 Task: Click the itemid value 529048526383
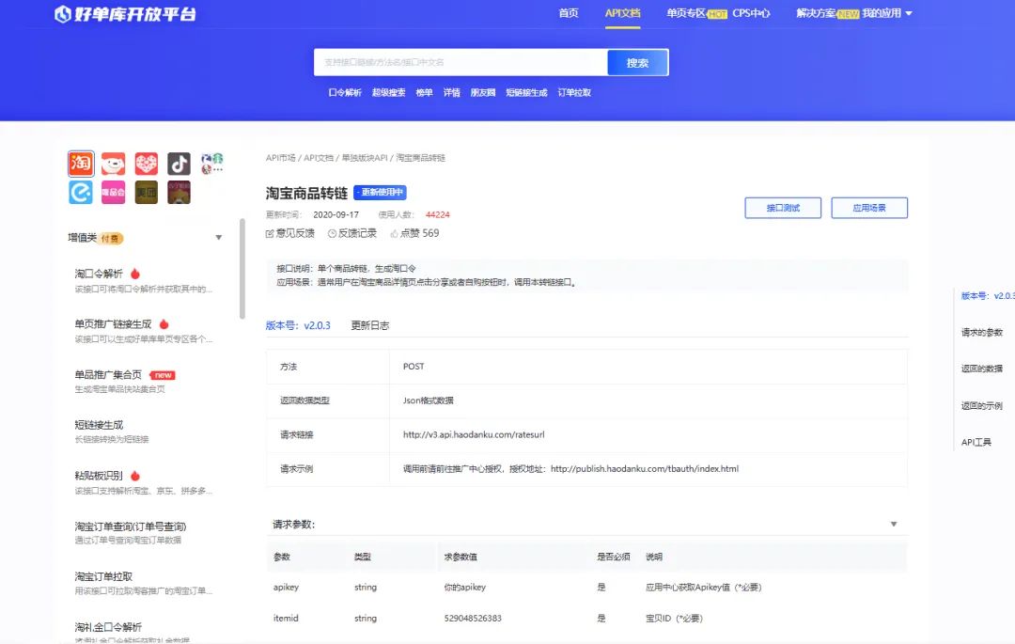point(473,619)
